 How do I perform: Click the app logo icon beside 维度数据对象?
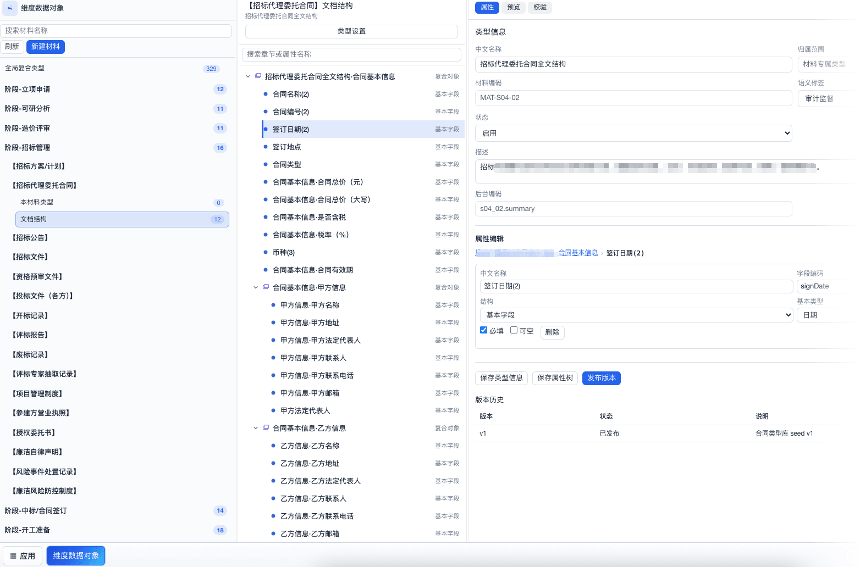coord(10,8)
